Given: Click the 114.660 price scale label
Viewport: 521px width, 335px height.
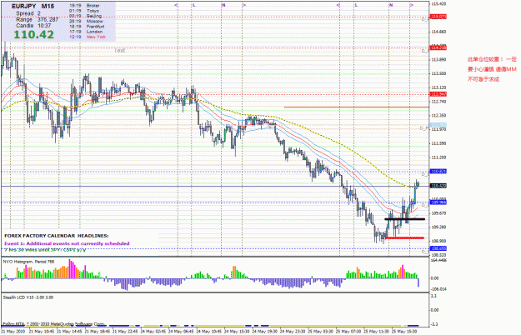Looking at the screenshot, I should pos(438,32).
